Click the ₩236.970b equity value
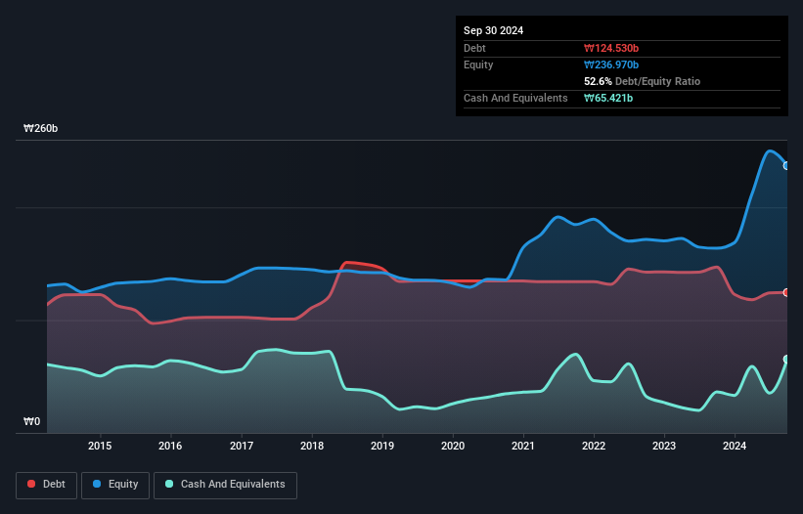The width and height of the screenshot is (803, 514). (611, 64)
